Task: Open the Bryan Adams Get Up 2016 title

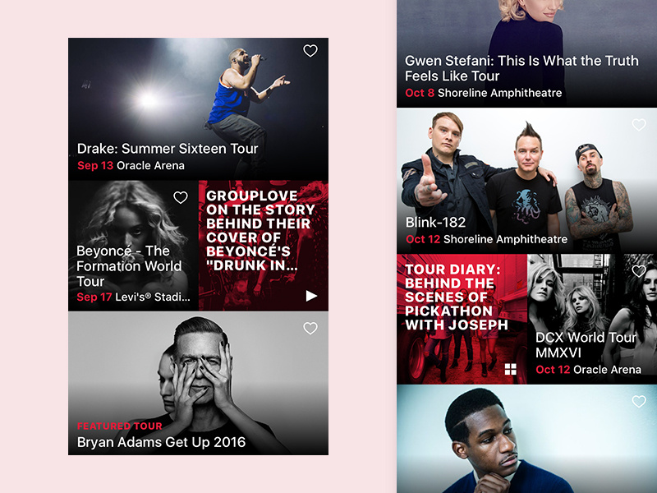Action: click(161, 442)
